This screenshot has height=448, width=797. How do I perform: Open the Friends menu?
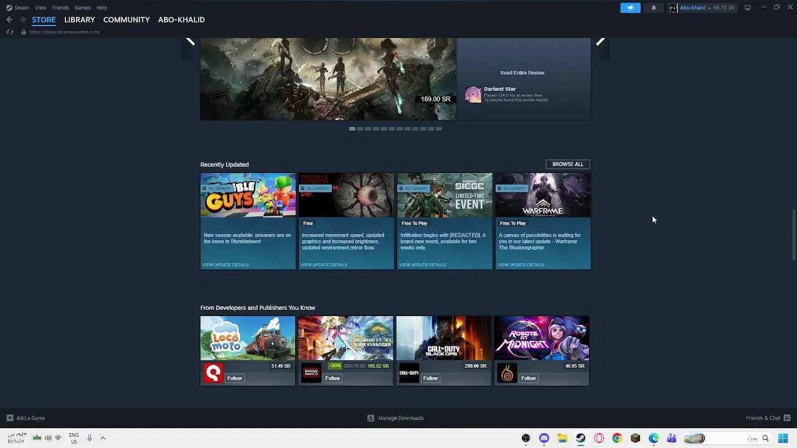coord(60,7)
